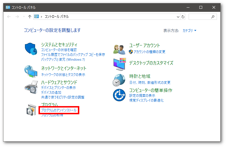The width and height of the screenshot is (226, 147).
Task: Click 日付、時刻、数値形式の変更 link
Action: tap(150, 83)
